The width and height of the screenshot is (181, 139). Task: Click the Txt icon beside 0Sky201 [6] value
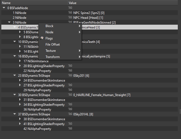tap(70, 75)
